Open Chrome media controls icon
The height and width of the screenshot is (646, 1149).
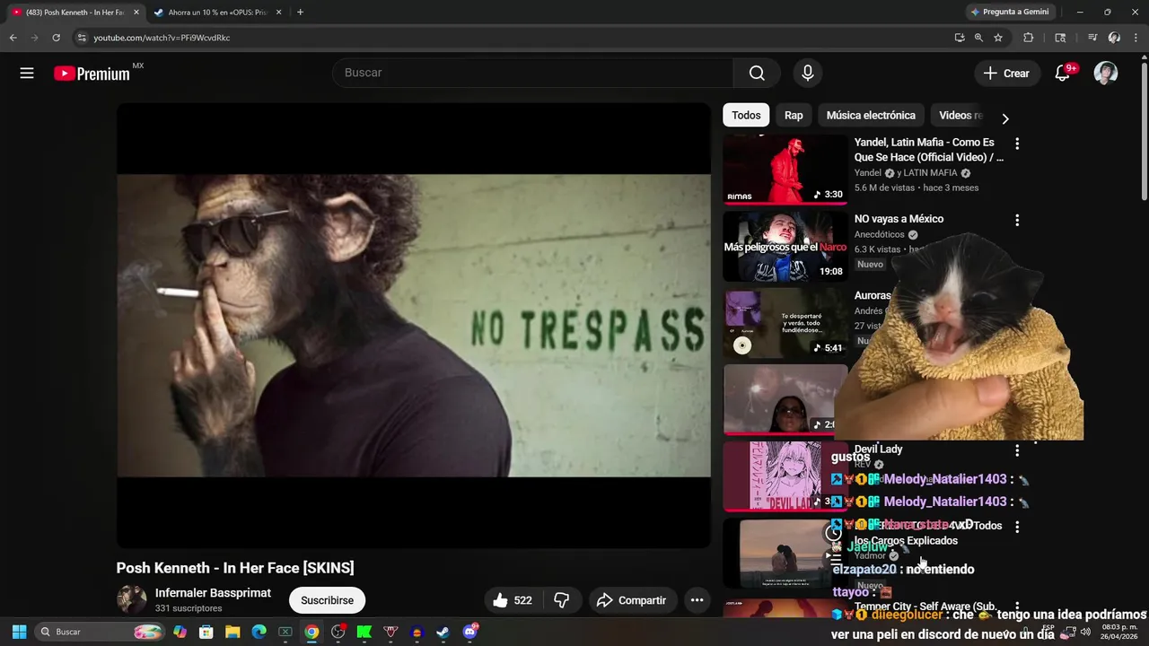point(1092,38)
